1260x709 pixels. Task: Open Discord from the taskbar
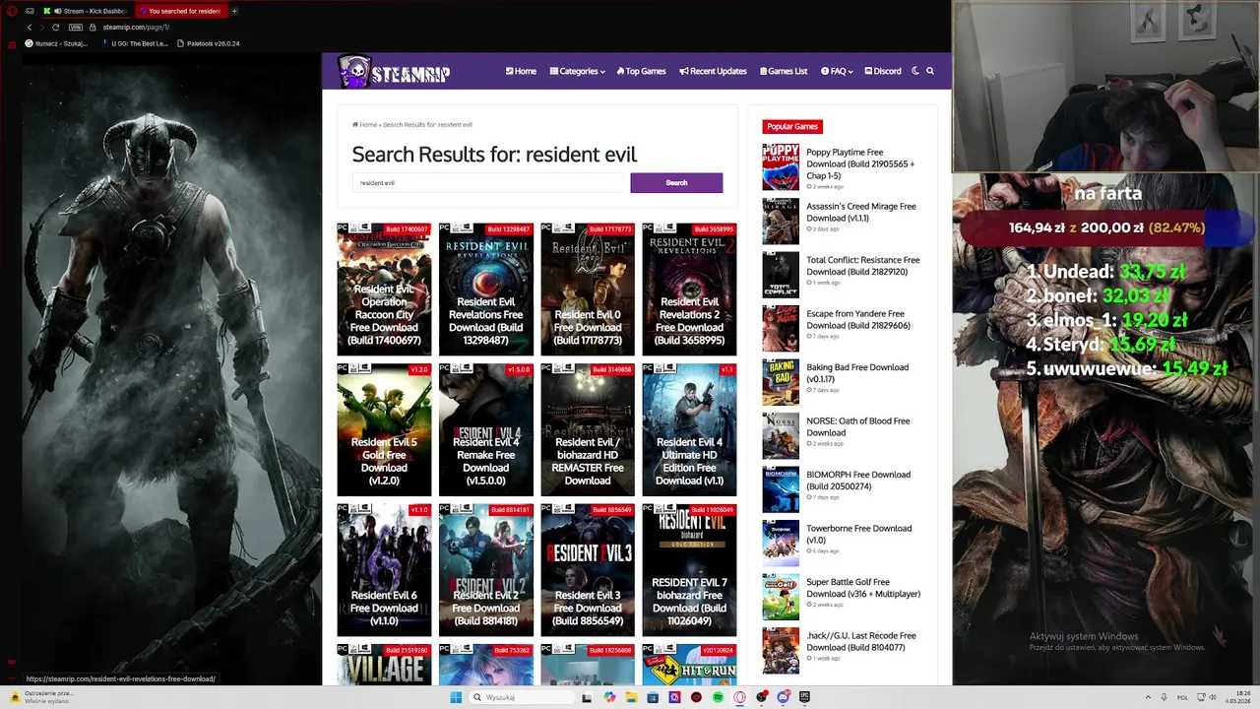(784, 697)
